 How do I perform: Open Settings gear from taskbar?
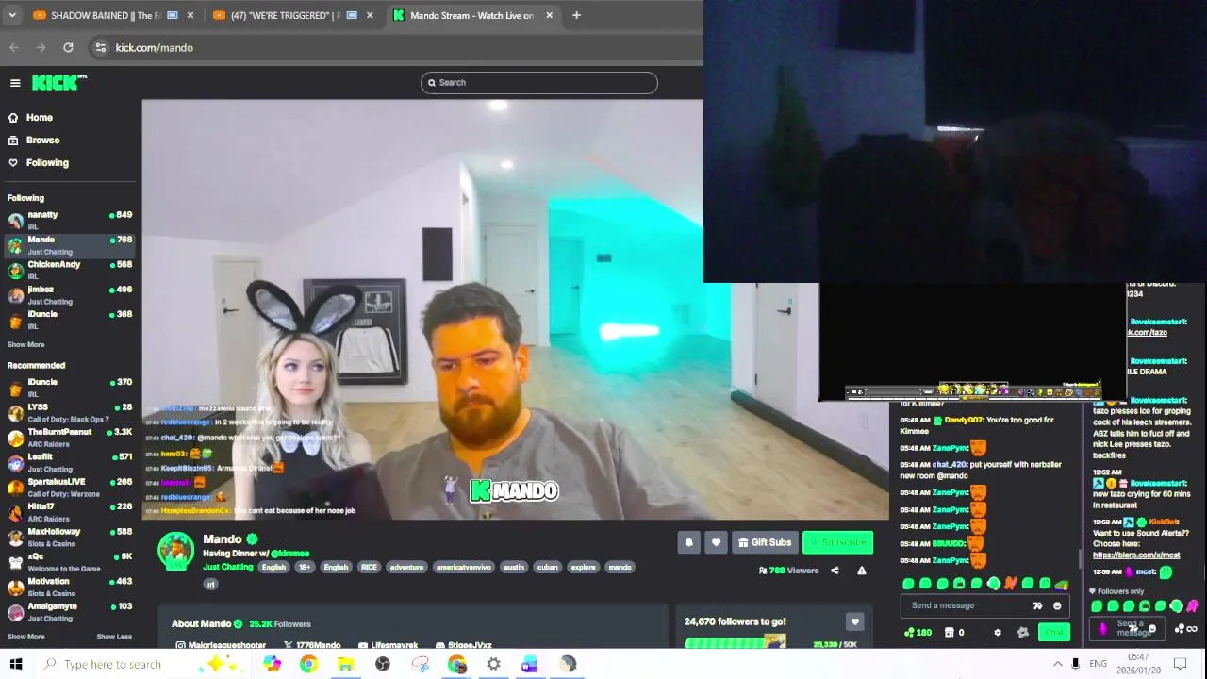pyautogui.click(x=493, y=664)
